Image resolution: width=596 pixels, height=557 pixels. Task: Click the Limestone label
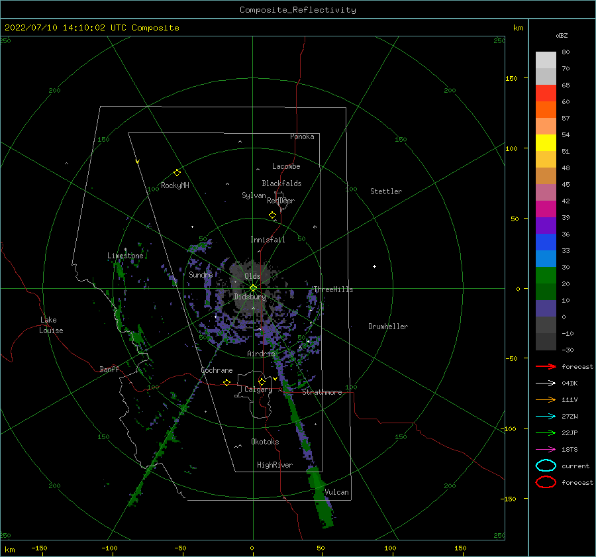(125, 256)
